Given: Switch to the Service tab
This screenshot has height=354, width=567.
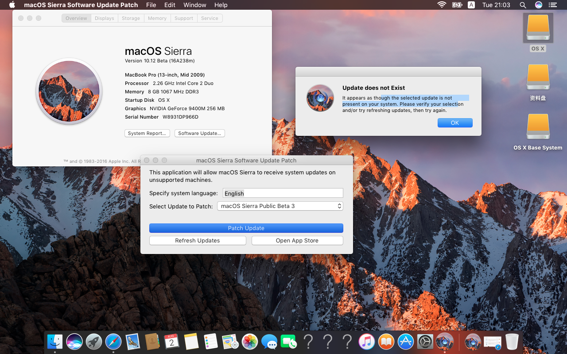Looking at the screenshot, I should point(210,18).
